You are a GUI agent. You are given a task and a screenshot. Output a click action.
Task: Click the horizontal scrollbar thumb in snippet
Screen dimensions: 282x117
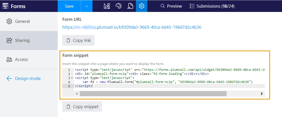(153, 94)
